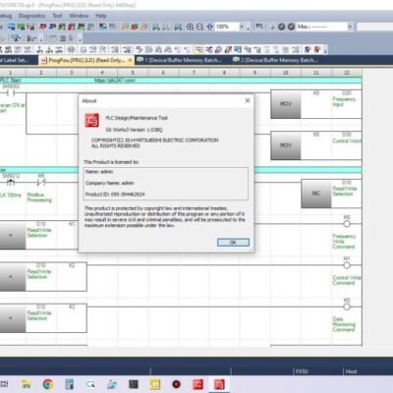Viewport: 393px width, 393px height.
Task: Switch to 2 [Device/Buffer Memory Batch] tab
Action: point(275,60)
